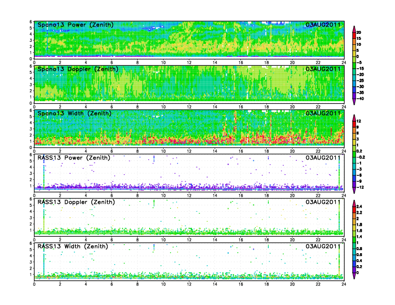This screenshot has height=305, width=395.
Task: Click hour 18 tick below Spano13 Width panel
Action: (x=266, y=151)
